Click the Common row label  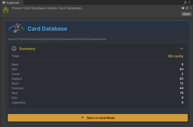[x=18, y=88]
